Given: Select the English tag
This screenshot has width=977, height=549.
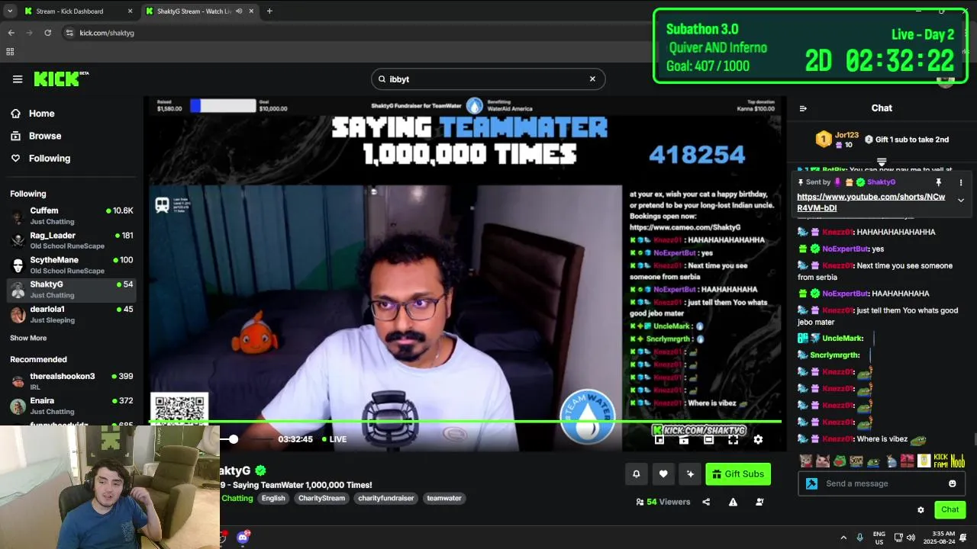Looking at the screenshot, I should click(x=273, y=498).
